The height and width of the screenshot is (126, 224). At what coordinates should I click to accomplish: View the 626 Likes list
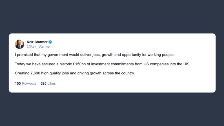pos(48,83)
